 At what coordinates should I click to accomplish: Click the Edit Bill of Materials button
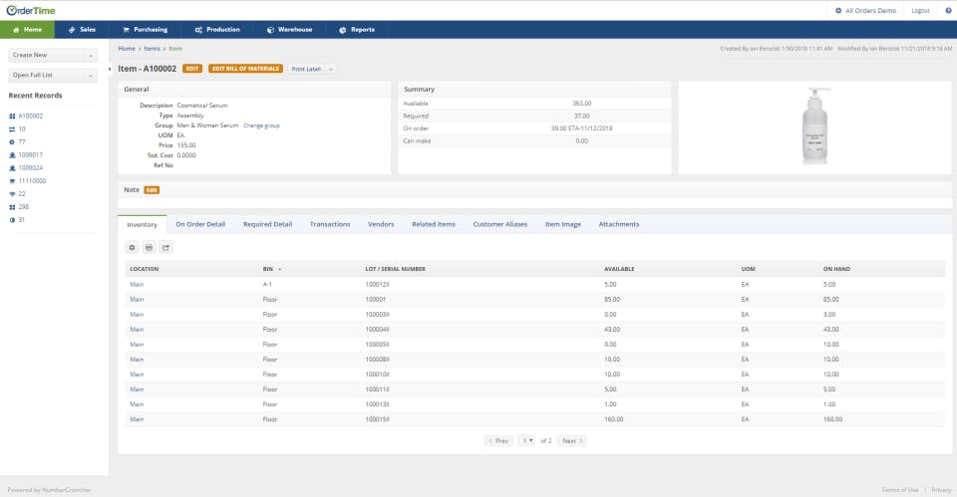[x=245, y=69]
